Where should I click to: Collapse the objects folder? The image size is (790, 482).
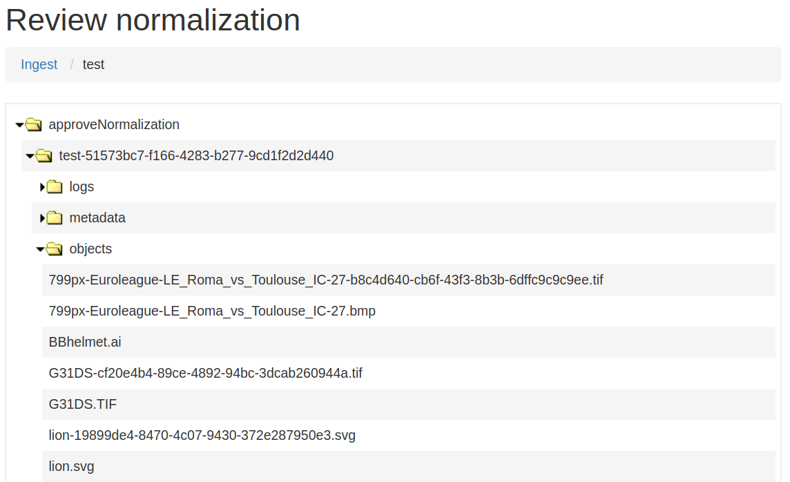pyautogui.click(x=39, y=249)
